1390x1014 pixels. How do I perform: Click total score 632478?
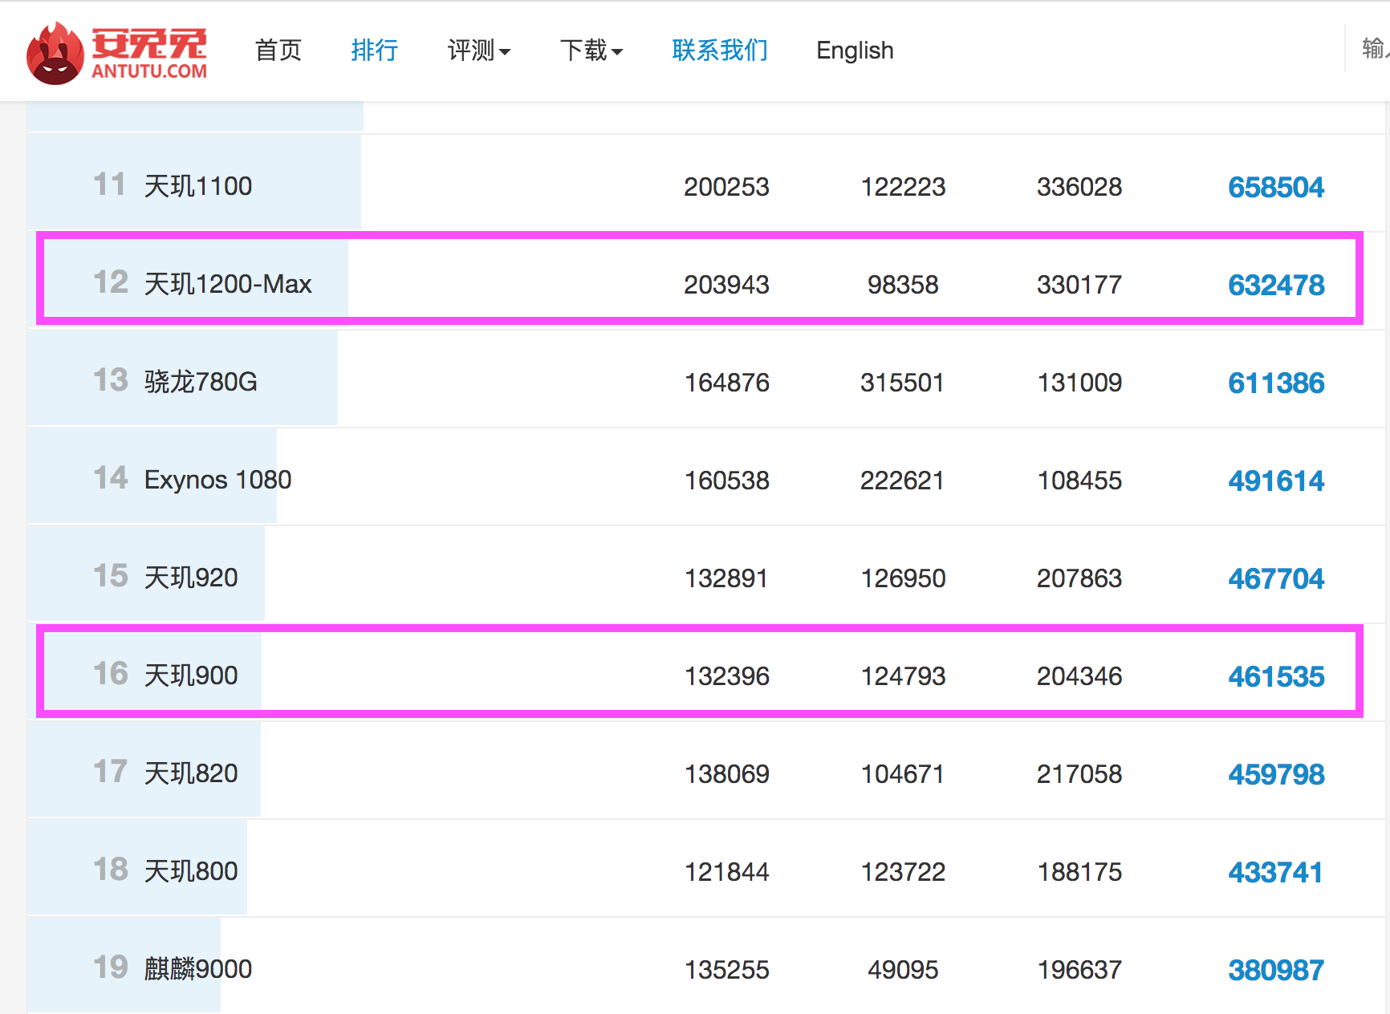(x=1276, y=285)
